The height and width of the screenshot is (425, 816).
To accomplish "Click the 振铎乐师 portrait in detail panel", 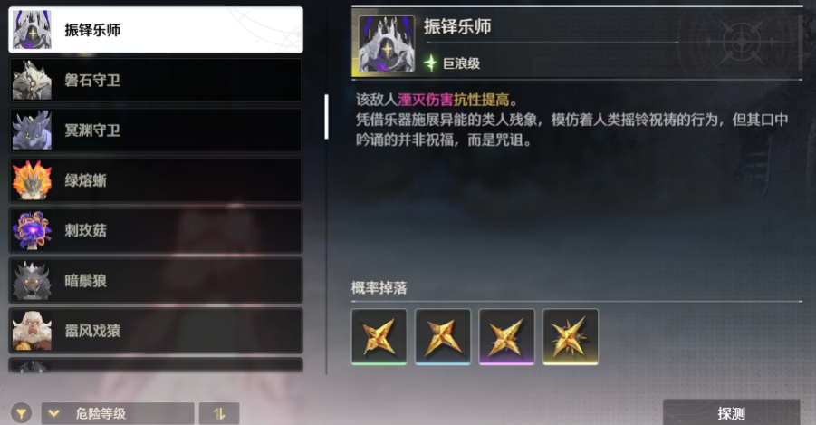I will [387, 43].
